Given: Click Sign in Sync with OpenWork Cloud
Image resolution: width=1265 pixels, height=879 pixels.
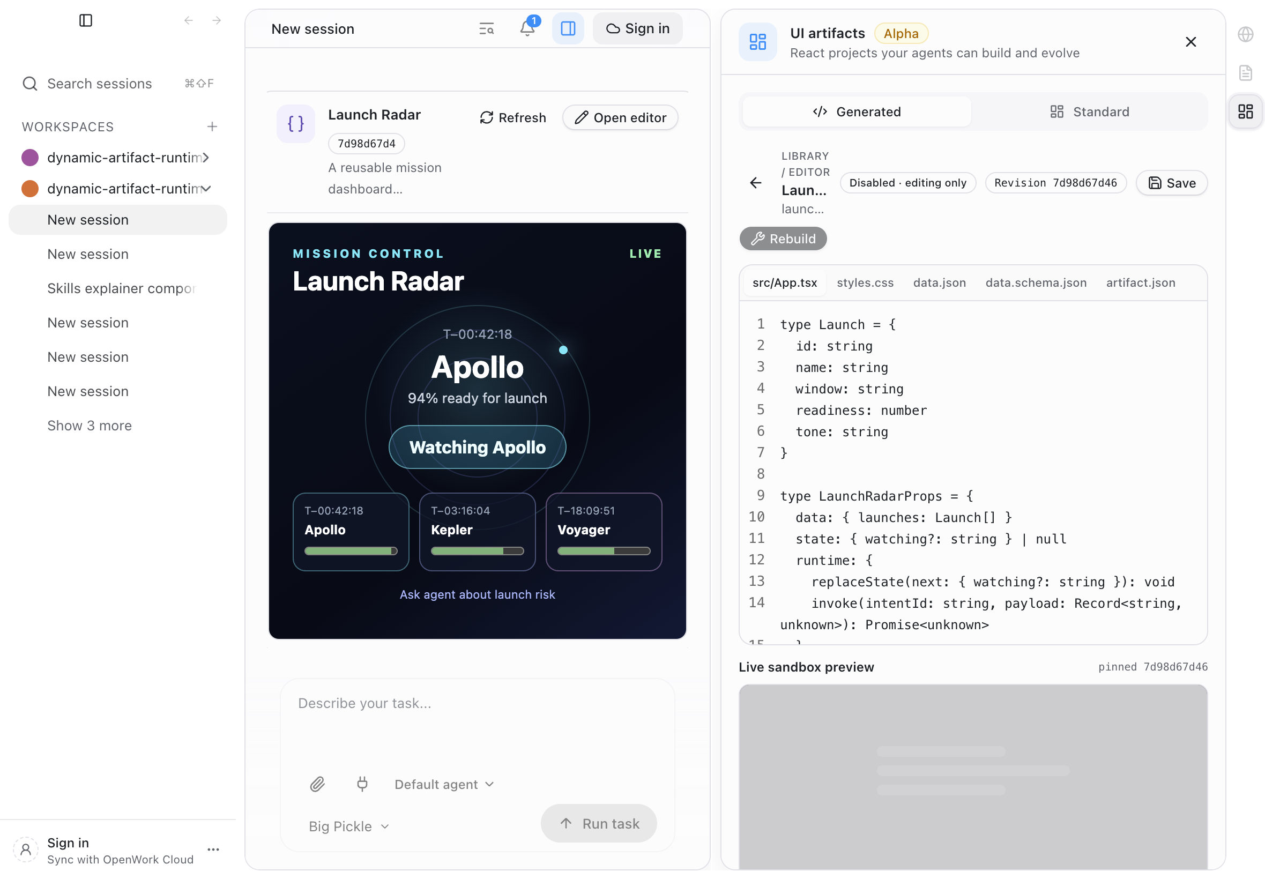Looking at the screenshot, I should point(120,851).
